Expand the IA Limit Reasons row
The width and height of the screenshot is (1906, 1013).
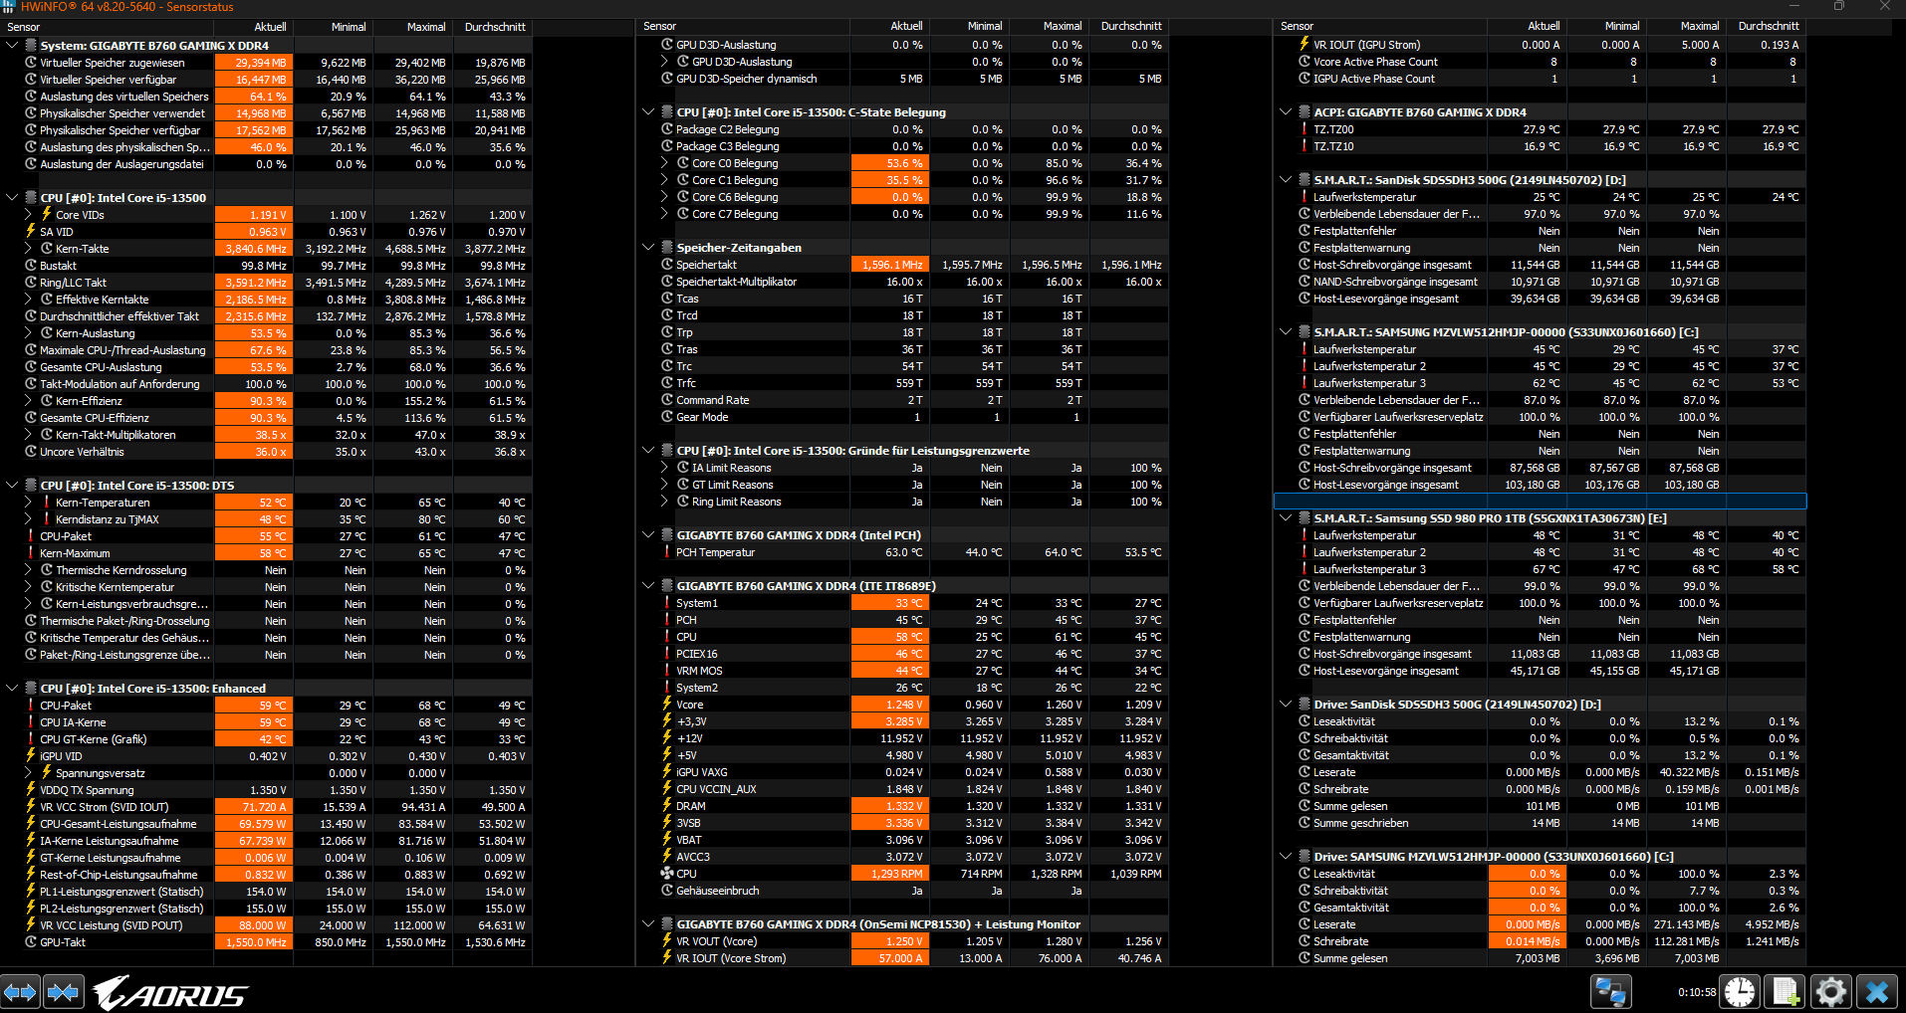tap(664, 468)
